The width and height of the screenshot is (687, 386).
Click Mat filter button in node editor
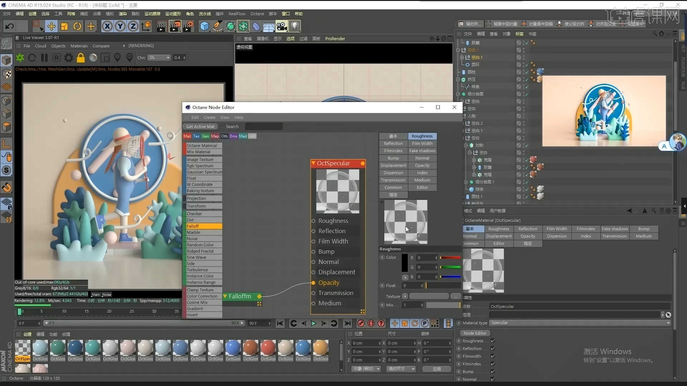point(187,136)
